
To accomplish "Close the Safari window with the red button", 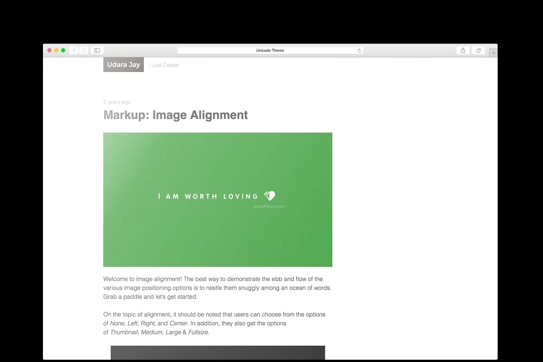I will pyautogui.click(x=50, y=50).
